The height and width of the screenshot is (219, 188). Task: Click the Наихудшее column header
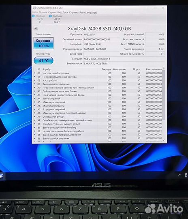[120, 69]
